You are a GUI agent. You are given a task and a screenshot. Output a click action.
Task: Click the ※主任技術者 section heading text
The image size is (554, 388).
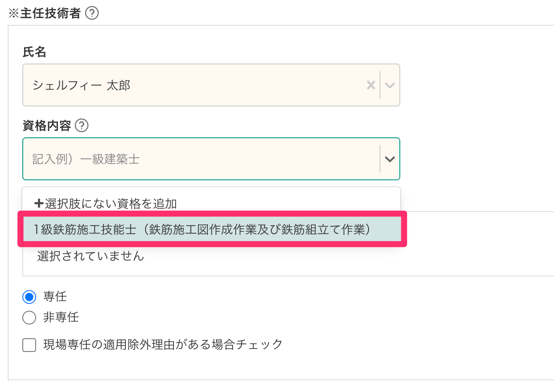[45, 14]
